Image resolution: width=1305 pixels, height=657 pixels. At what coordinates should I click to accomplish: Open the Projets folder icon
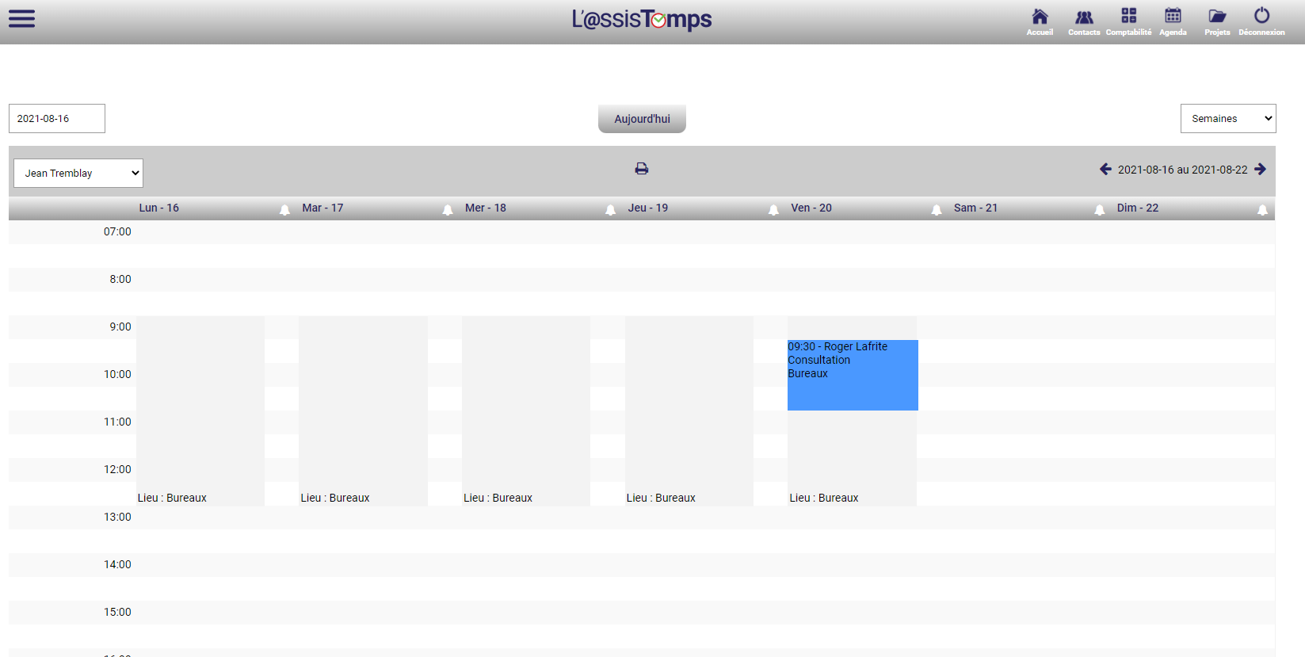point(1217,21)
